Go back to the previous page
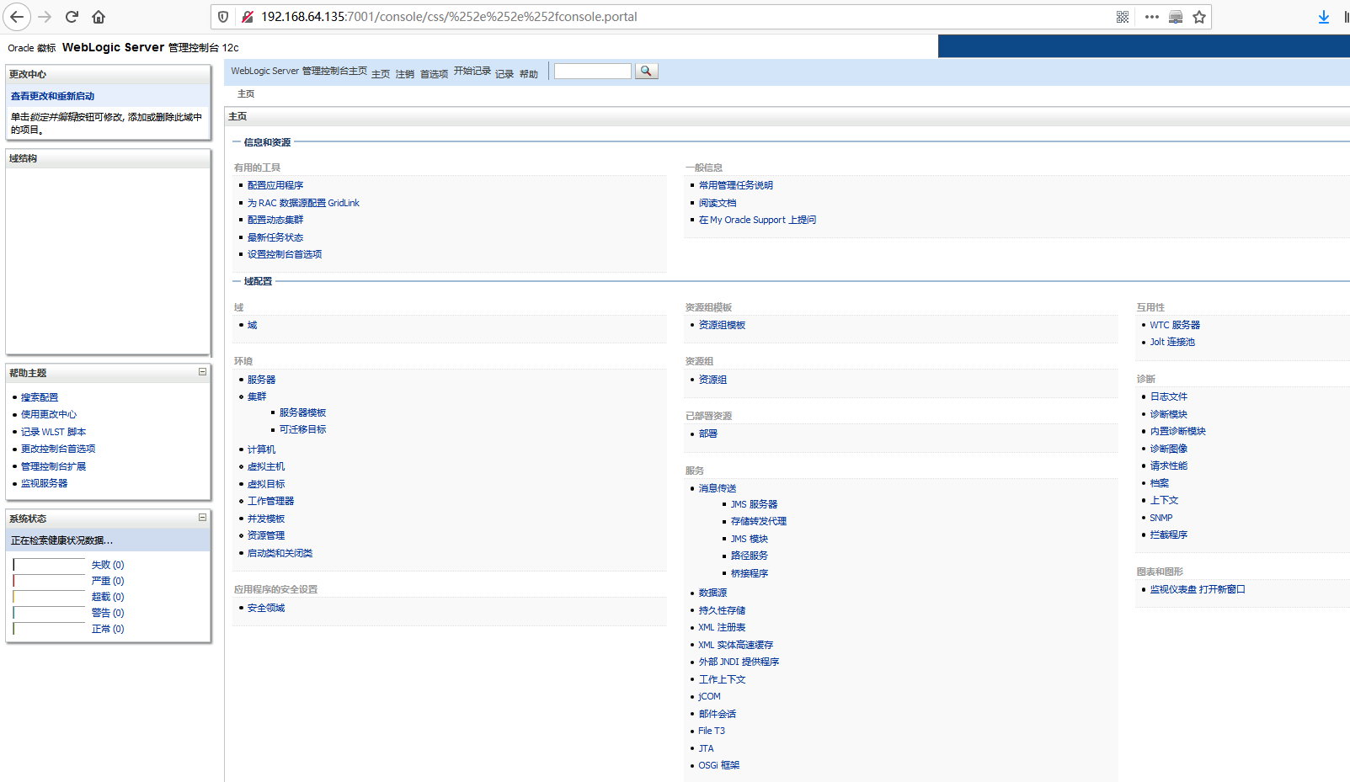This screenshot has height=782, width=1350. click(x=17, y=17)
